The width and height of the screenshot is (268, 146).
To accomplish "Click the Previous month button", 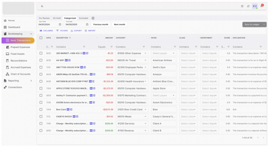I will [101, 24].
